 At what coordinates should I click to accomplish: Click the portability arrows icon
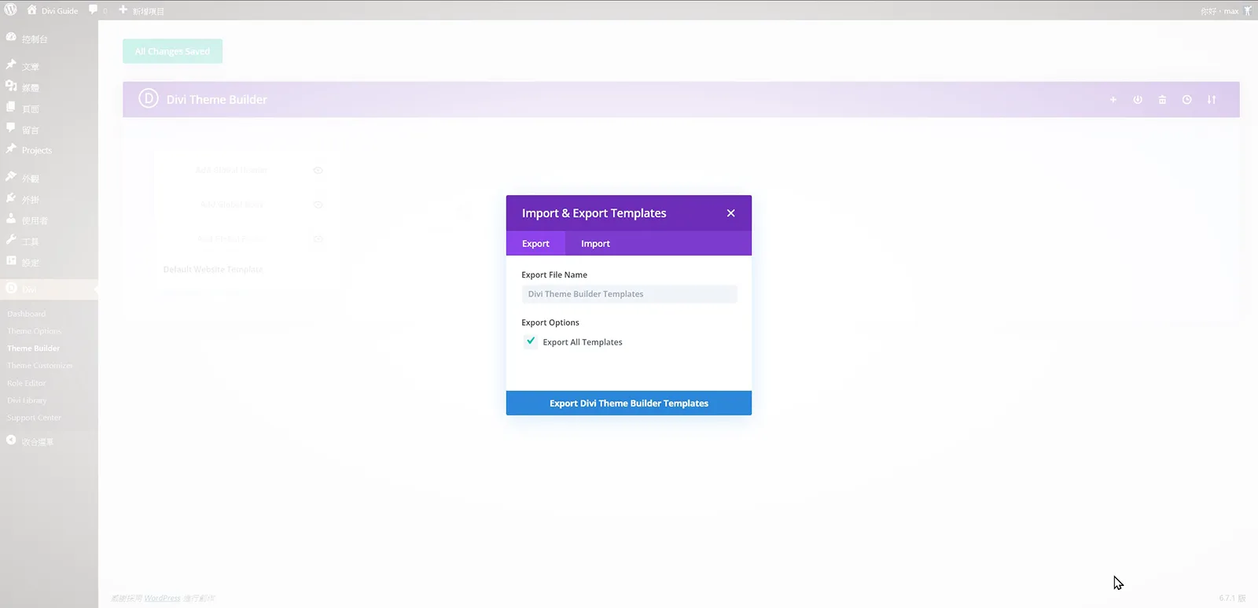click(1212, 100)
